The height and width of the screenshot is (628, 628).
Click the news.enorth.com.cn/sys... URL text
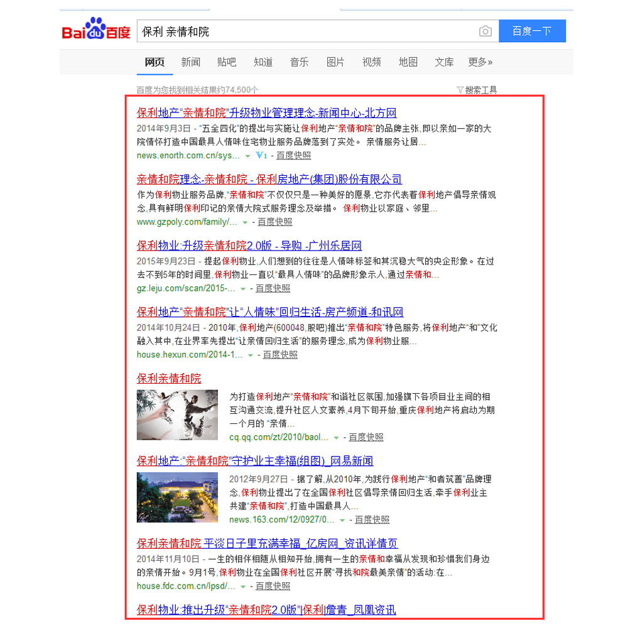click(x=188, y=155)
